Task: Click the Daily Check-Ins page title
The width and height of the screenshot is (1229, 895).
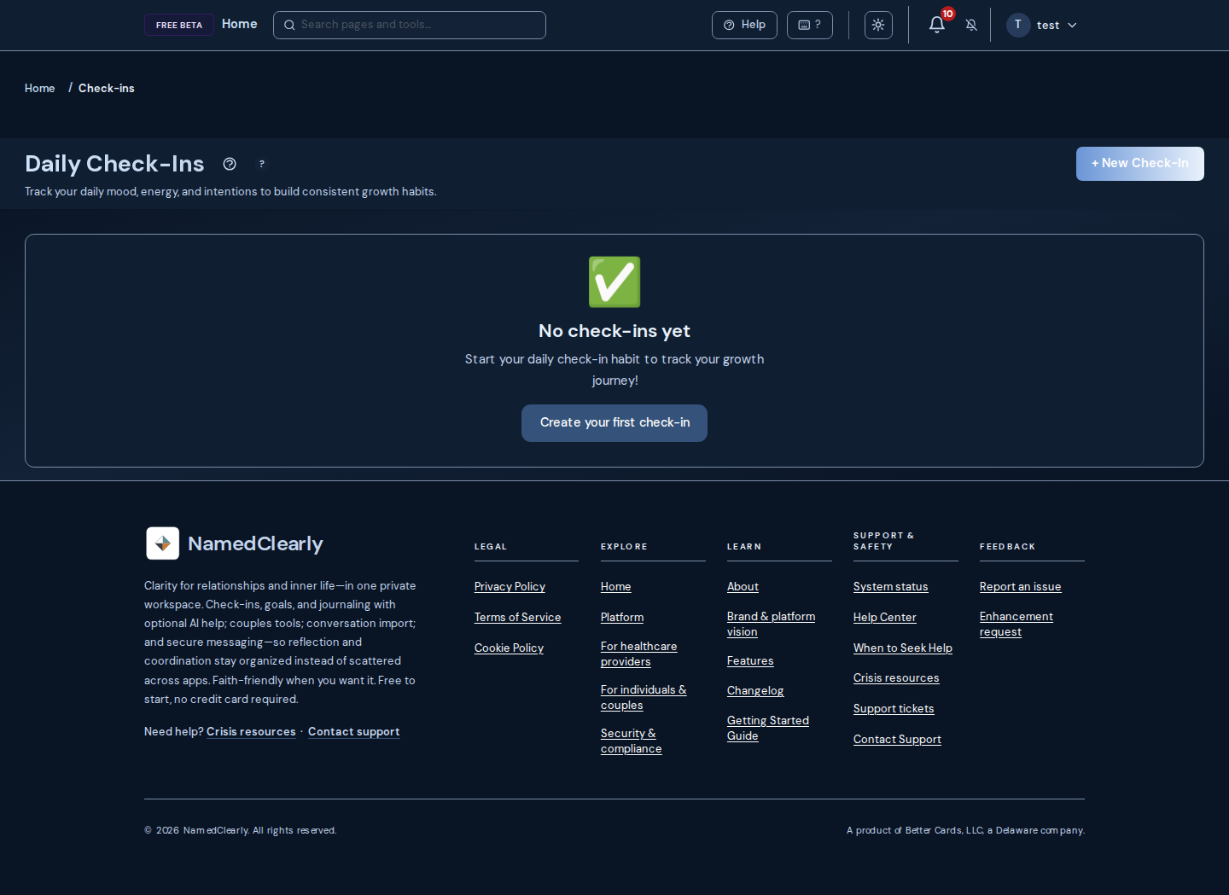Action: click(x=114, y=164)
